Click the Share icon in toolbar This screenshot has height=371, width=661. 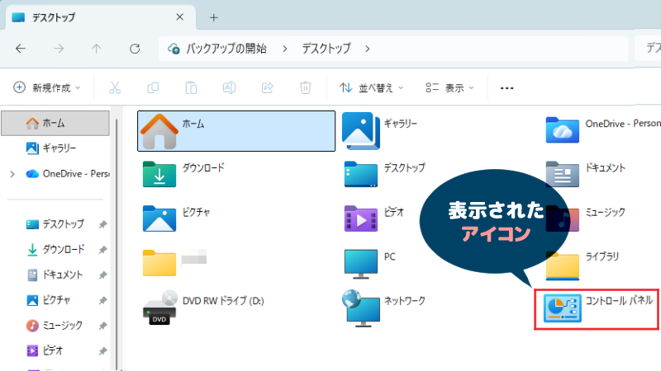pos(267,87)
